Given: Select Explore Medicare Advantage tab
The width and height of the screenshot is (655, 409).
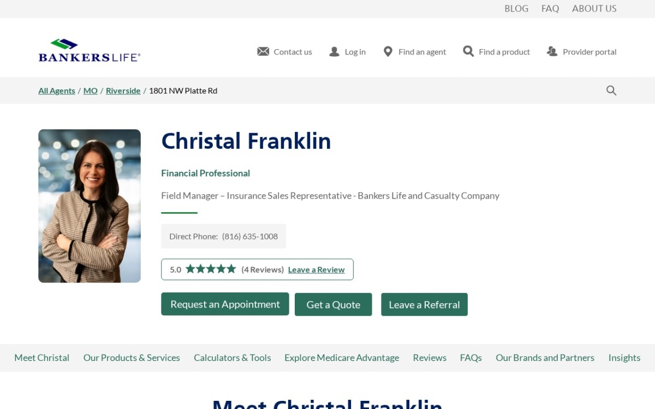Looking at the screenshot, I should pyautogui.click(x=342, y=358).
